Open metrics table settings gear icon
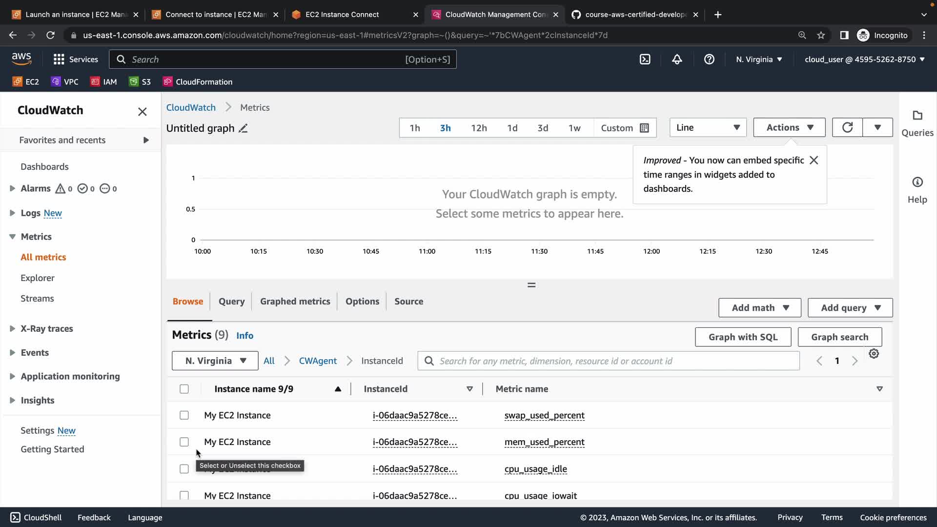937x527 pixels. 874,354
